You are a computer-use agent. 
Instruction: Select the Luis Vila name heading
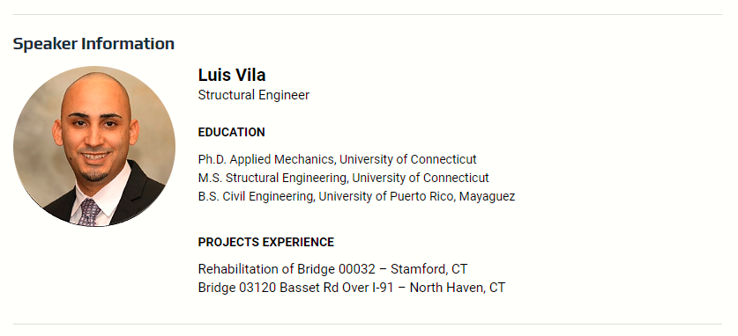coord(232,75)
